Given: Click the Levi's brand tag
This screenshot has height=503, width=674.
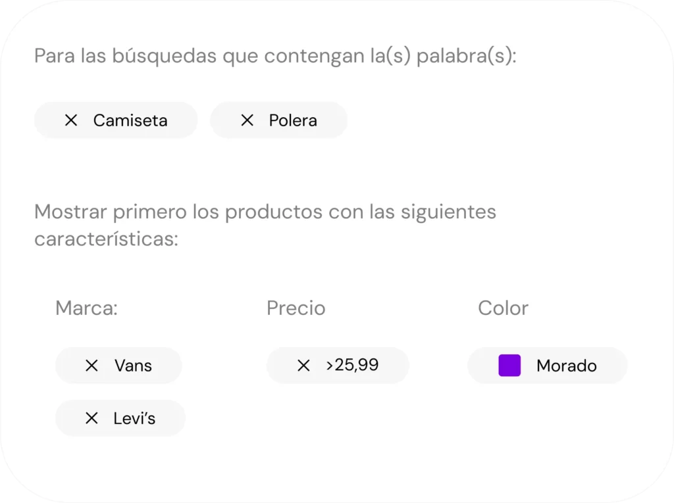Looking at the screenshot, I should pos(120,418).
